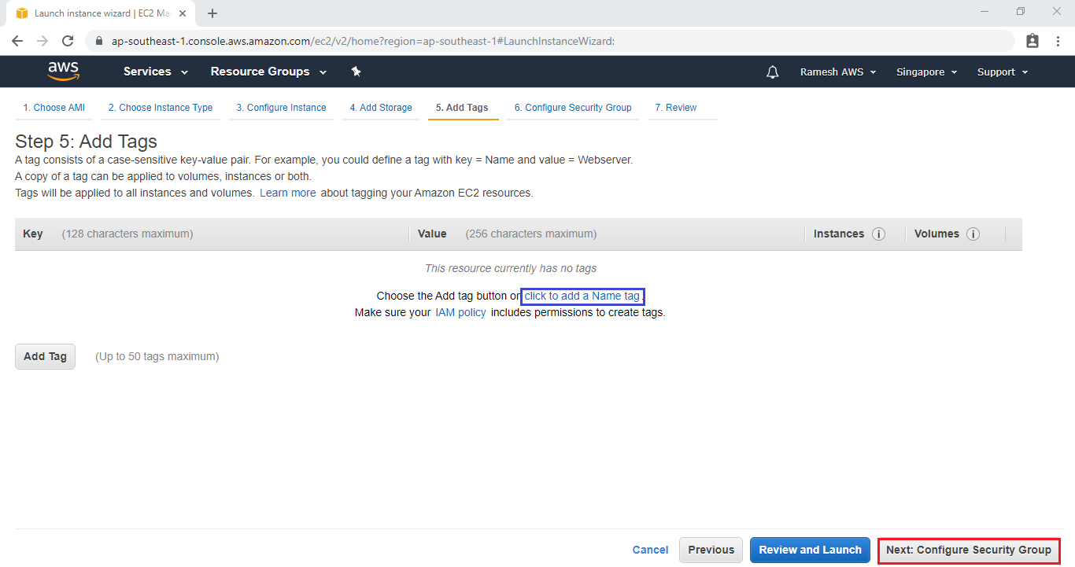Click the browser forward arrow

point(42,41)
